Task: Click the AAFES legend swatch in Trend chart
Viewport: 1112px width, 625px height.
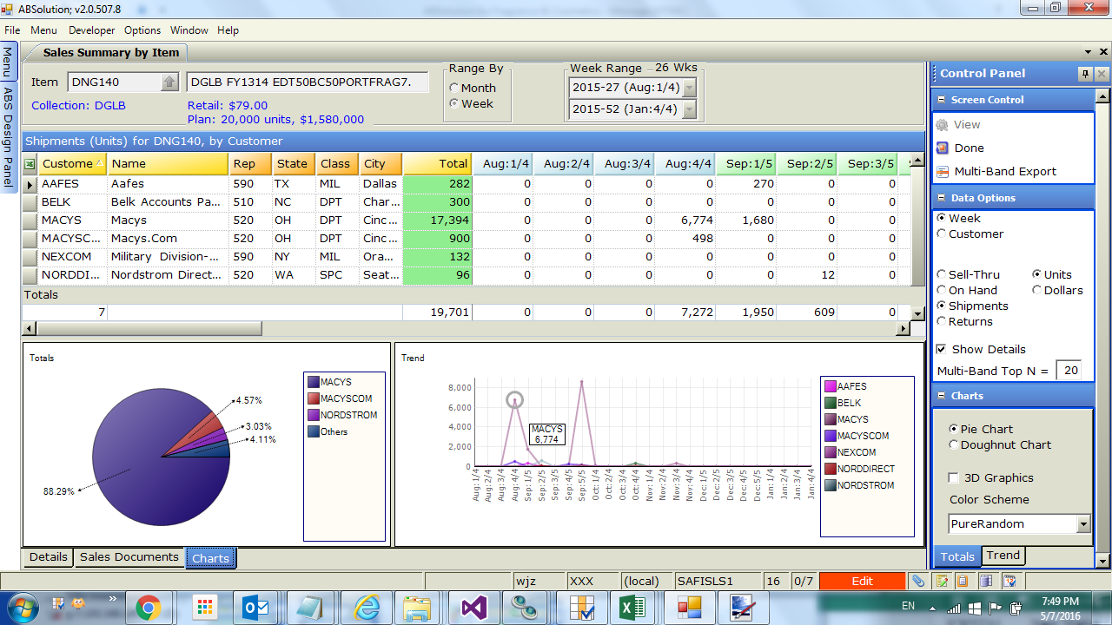Action: click(x=831, y=386)
